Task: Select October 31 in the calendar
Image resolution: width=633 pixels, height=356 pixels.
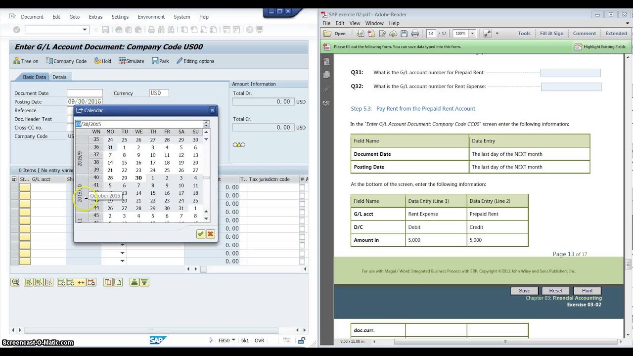Action: (x=181, y=208)
